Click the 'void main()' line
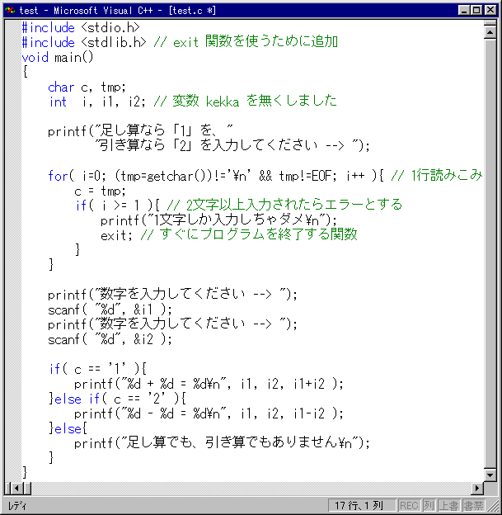Viewport: 502px width, 515px height. coord(58,58)
